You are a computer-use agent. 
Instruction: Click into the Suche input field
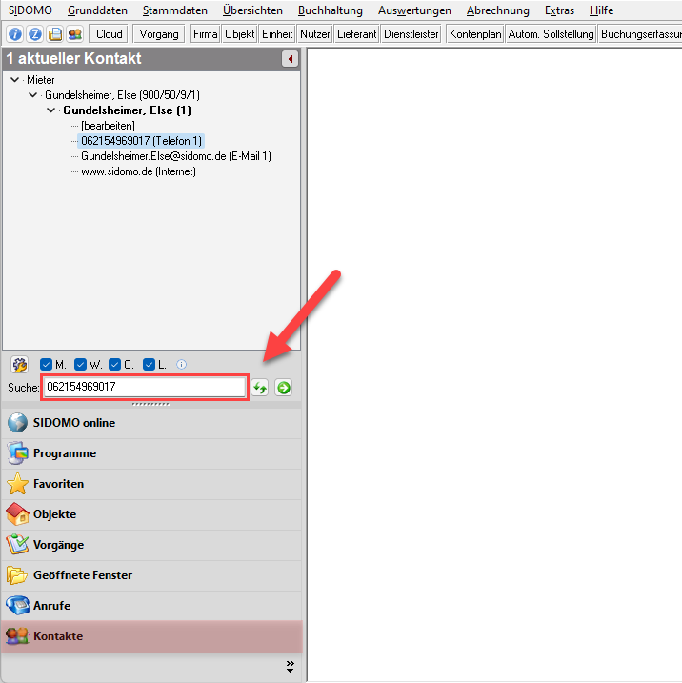click(145, 387)
